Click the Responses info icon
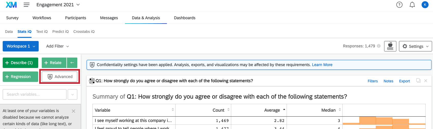The image size is (433, 129). pyautogui.click(x=379, y=46)
